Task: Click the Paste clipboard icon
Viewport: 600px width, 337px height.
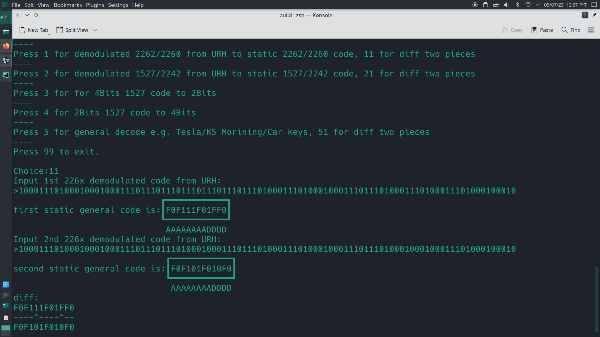Action: click(x=534, y=30)
